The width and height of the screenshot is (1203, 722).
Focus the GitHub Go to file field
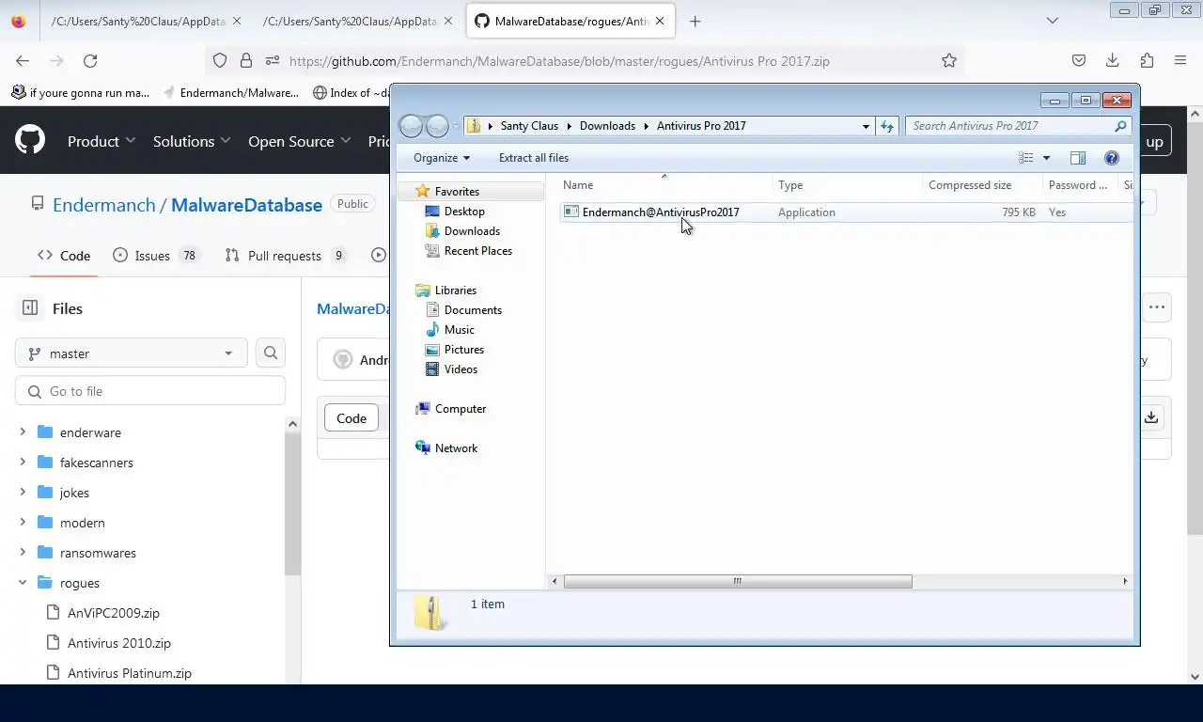pyautogui.click(x=150, y=391)
